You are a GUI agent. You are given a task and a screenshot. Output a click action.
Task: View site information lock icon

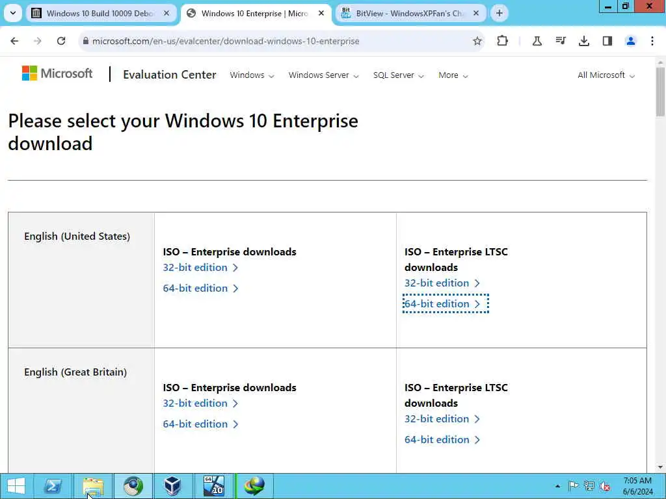tap(86, 41)
